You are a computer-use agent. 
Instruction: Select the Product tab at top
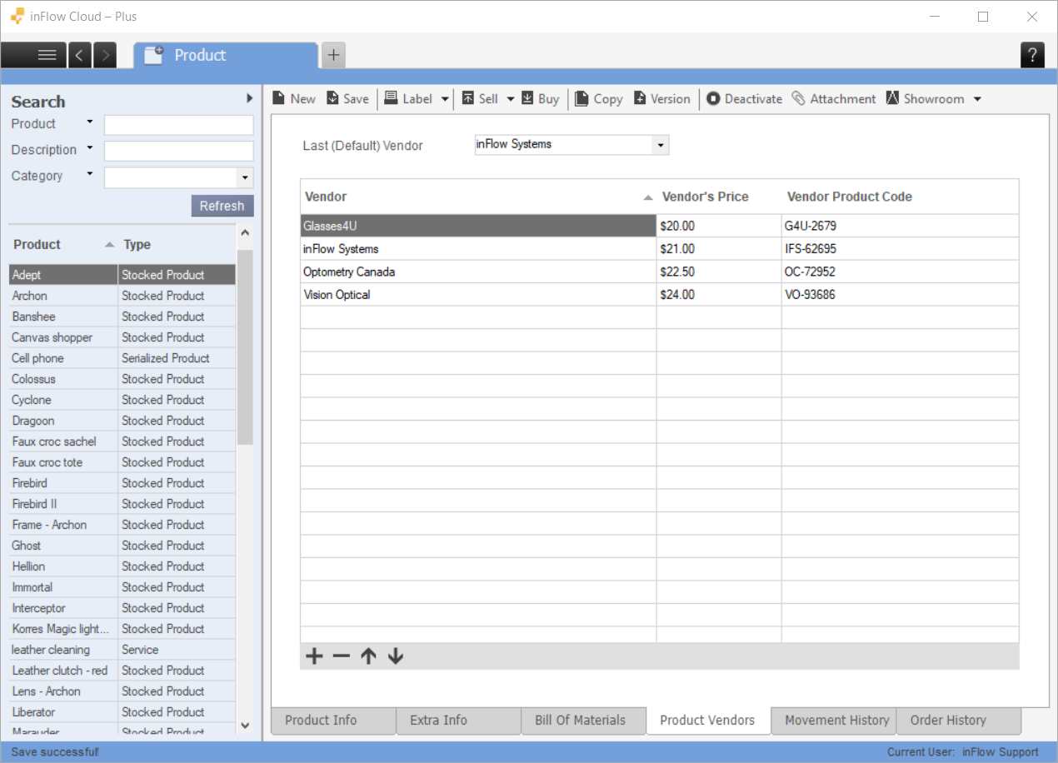[x=226, y=55]
